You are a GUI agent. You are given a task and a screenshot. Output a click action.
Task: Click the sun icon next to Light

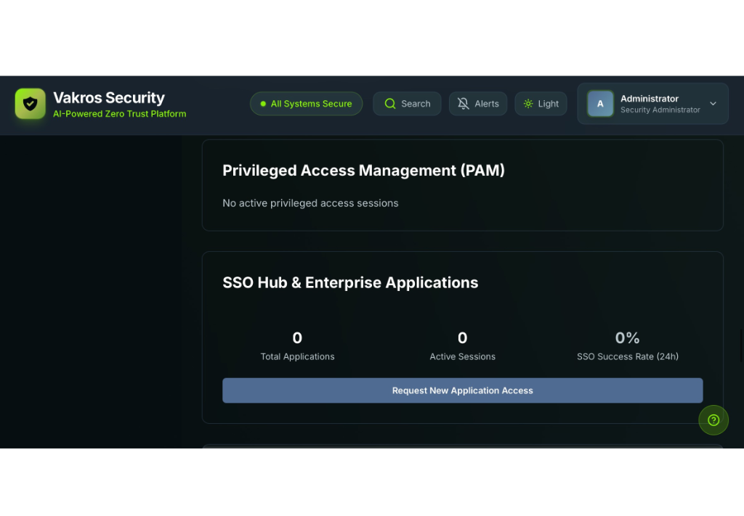pos(528,103)
